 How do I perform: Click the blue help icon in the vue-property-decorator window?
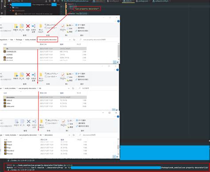pos(118,21)
